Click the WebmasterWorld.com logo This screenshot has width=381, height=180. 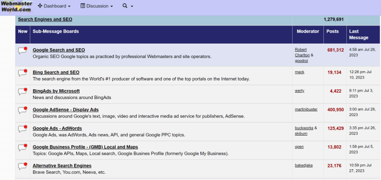17,6
